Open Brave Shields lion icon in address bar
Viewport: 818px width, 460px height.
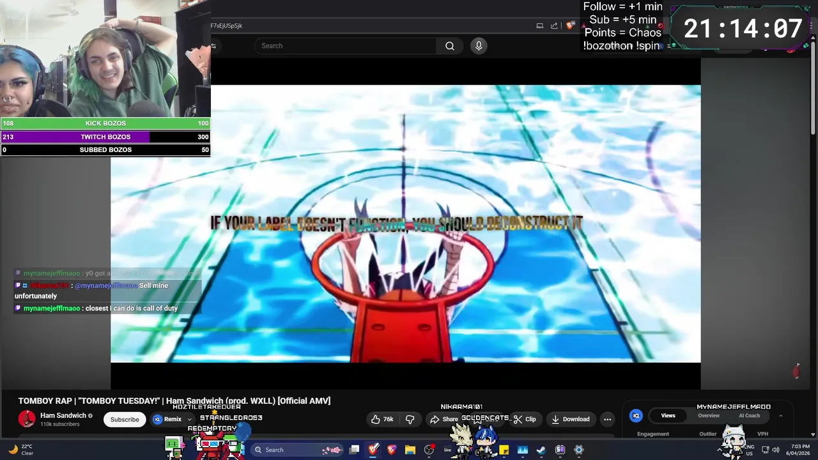click(x=571, y=26)
